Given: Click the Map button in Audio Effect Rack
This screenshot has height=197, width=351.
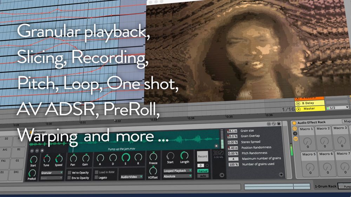Looking at the screenshot, I should coord(347,121).
